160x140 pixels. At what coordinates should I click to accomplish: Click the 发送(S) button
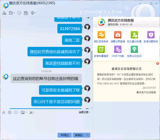coord(79,135)
